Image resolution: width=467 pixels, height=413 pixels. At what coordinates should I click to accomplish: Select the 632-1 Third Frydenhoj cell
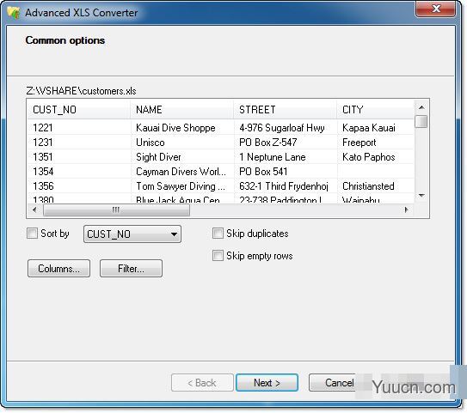pyautogui.click(x=286, y=185)
